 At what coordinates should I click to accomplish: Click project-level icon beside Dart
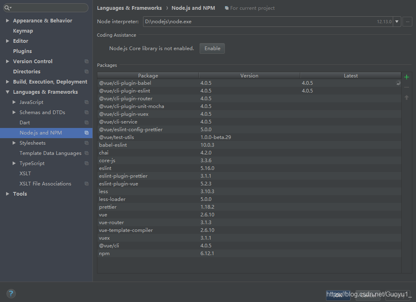coord(86,123)
